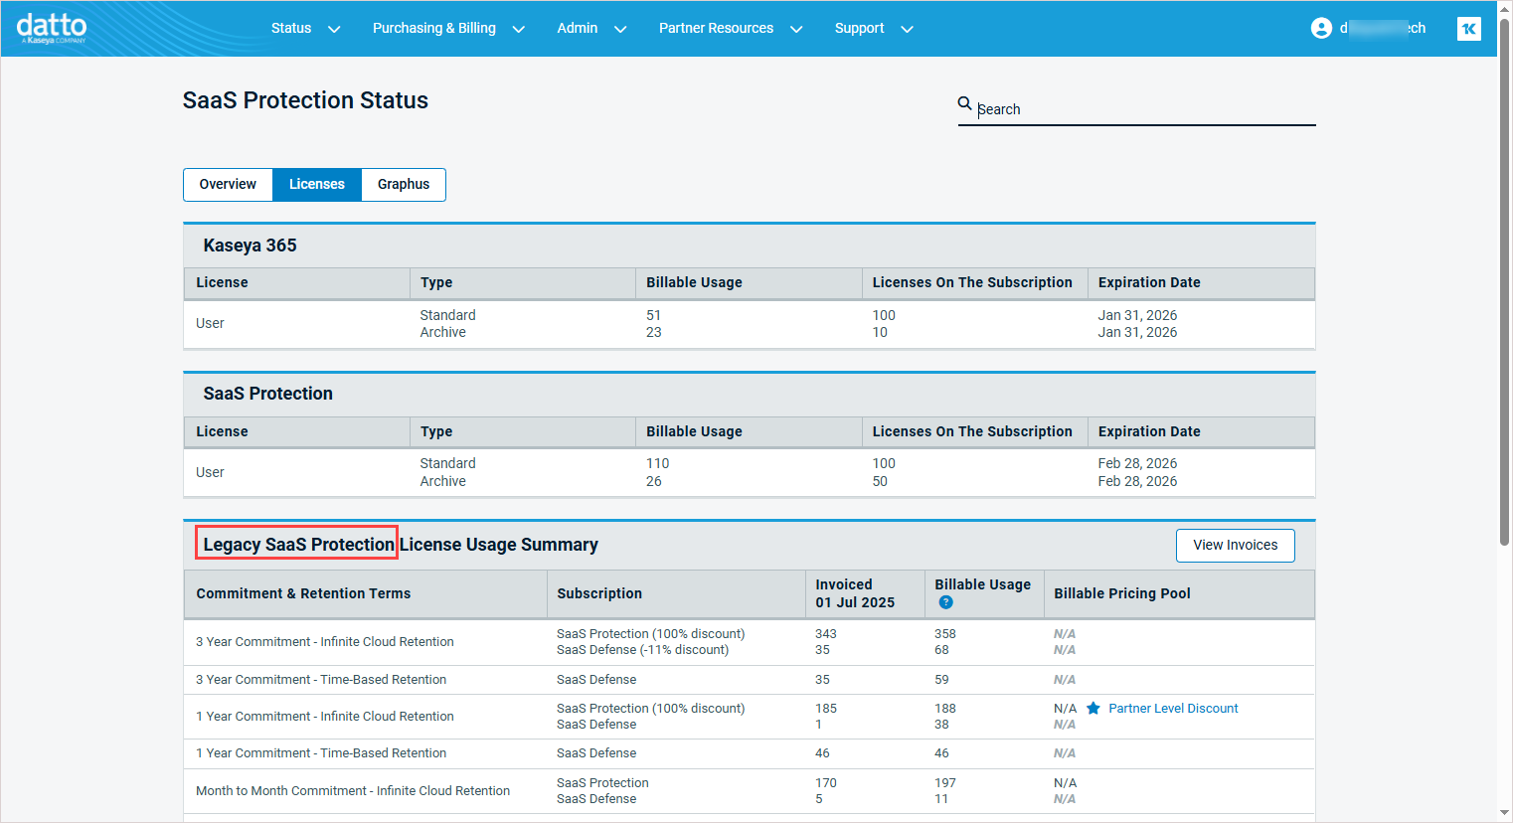Select the Licenses tab
The height and width of the screenshot is (823, 1513).
(317, 185)
